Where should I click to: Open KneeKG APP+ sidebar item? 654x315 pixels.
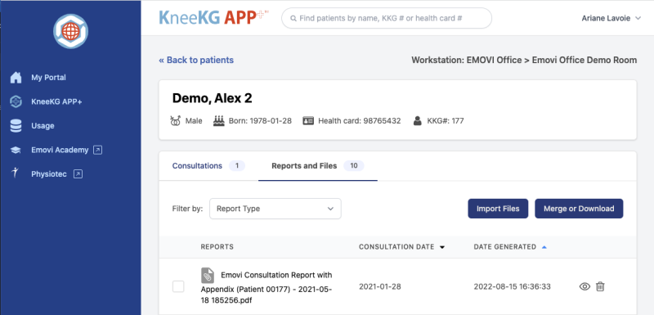[x=56, y=101]
